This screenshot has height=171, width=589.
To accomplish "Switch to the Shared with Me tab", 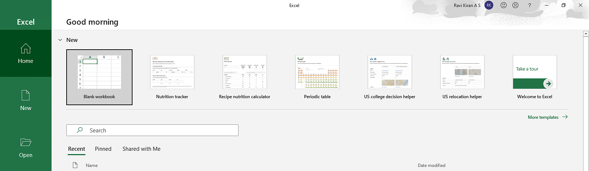I will point(141,149).
